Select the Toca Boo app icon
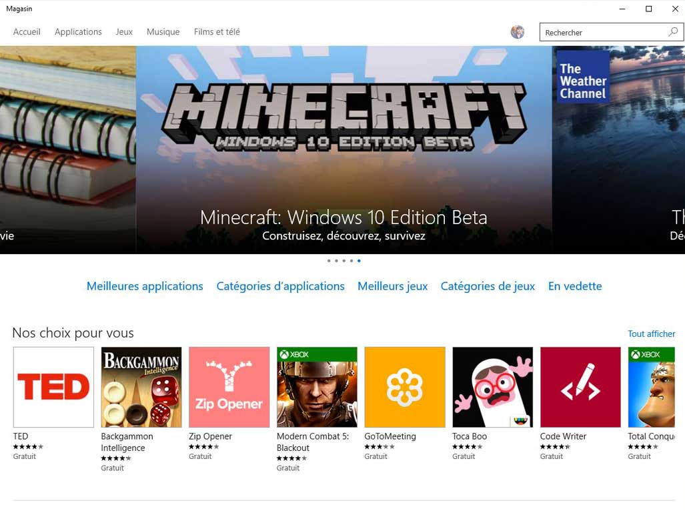Image resolution: width=685 pixels, height=511 pixels. (x=492, y=387)
